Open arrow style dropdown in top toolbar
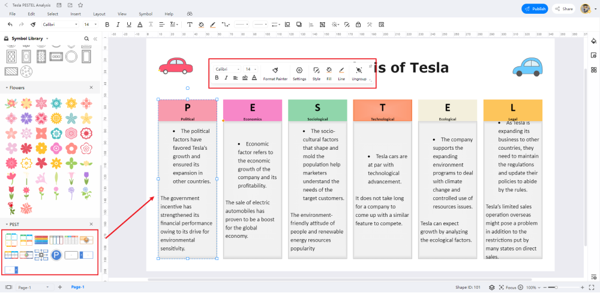 pos(275,25)
